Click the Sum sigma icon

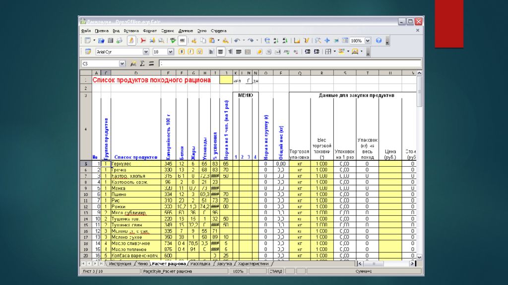coord(142,64)
